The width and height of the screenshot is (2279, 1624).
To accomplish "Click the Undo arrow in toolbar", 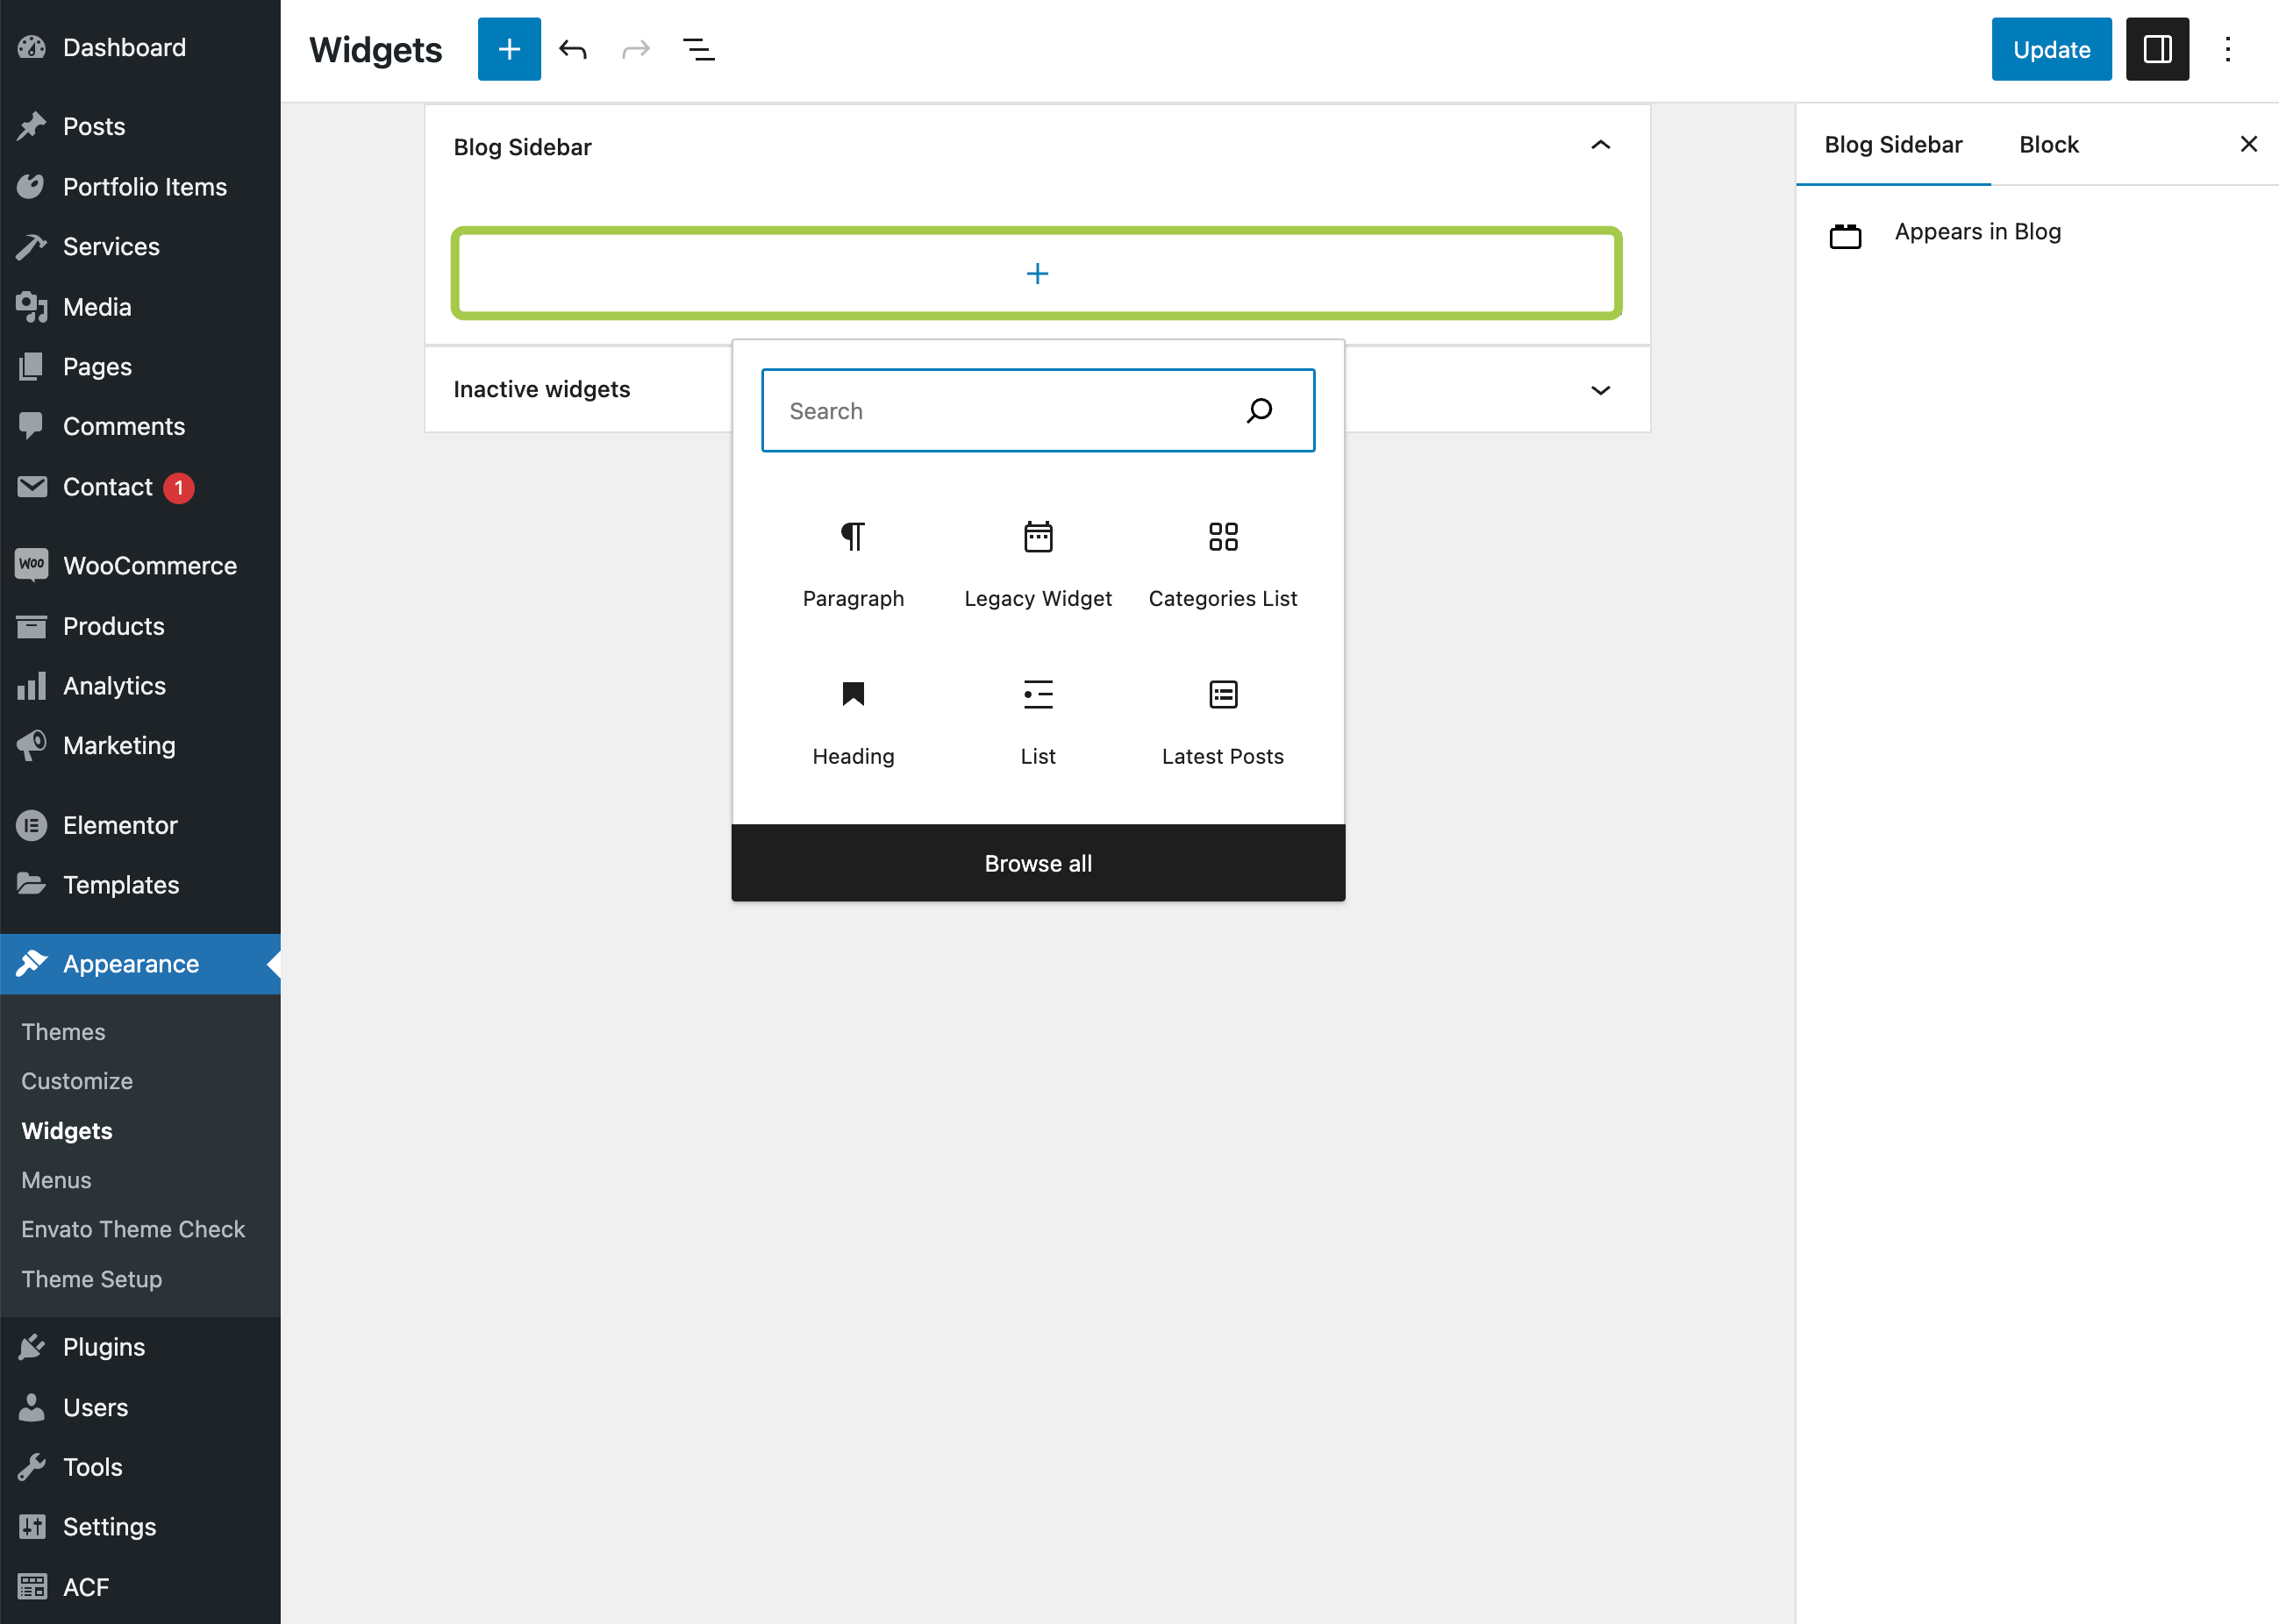I will tap(572, 49).
